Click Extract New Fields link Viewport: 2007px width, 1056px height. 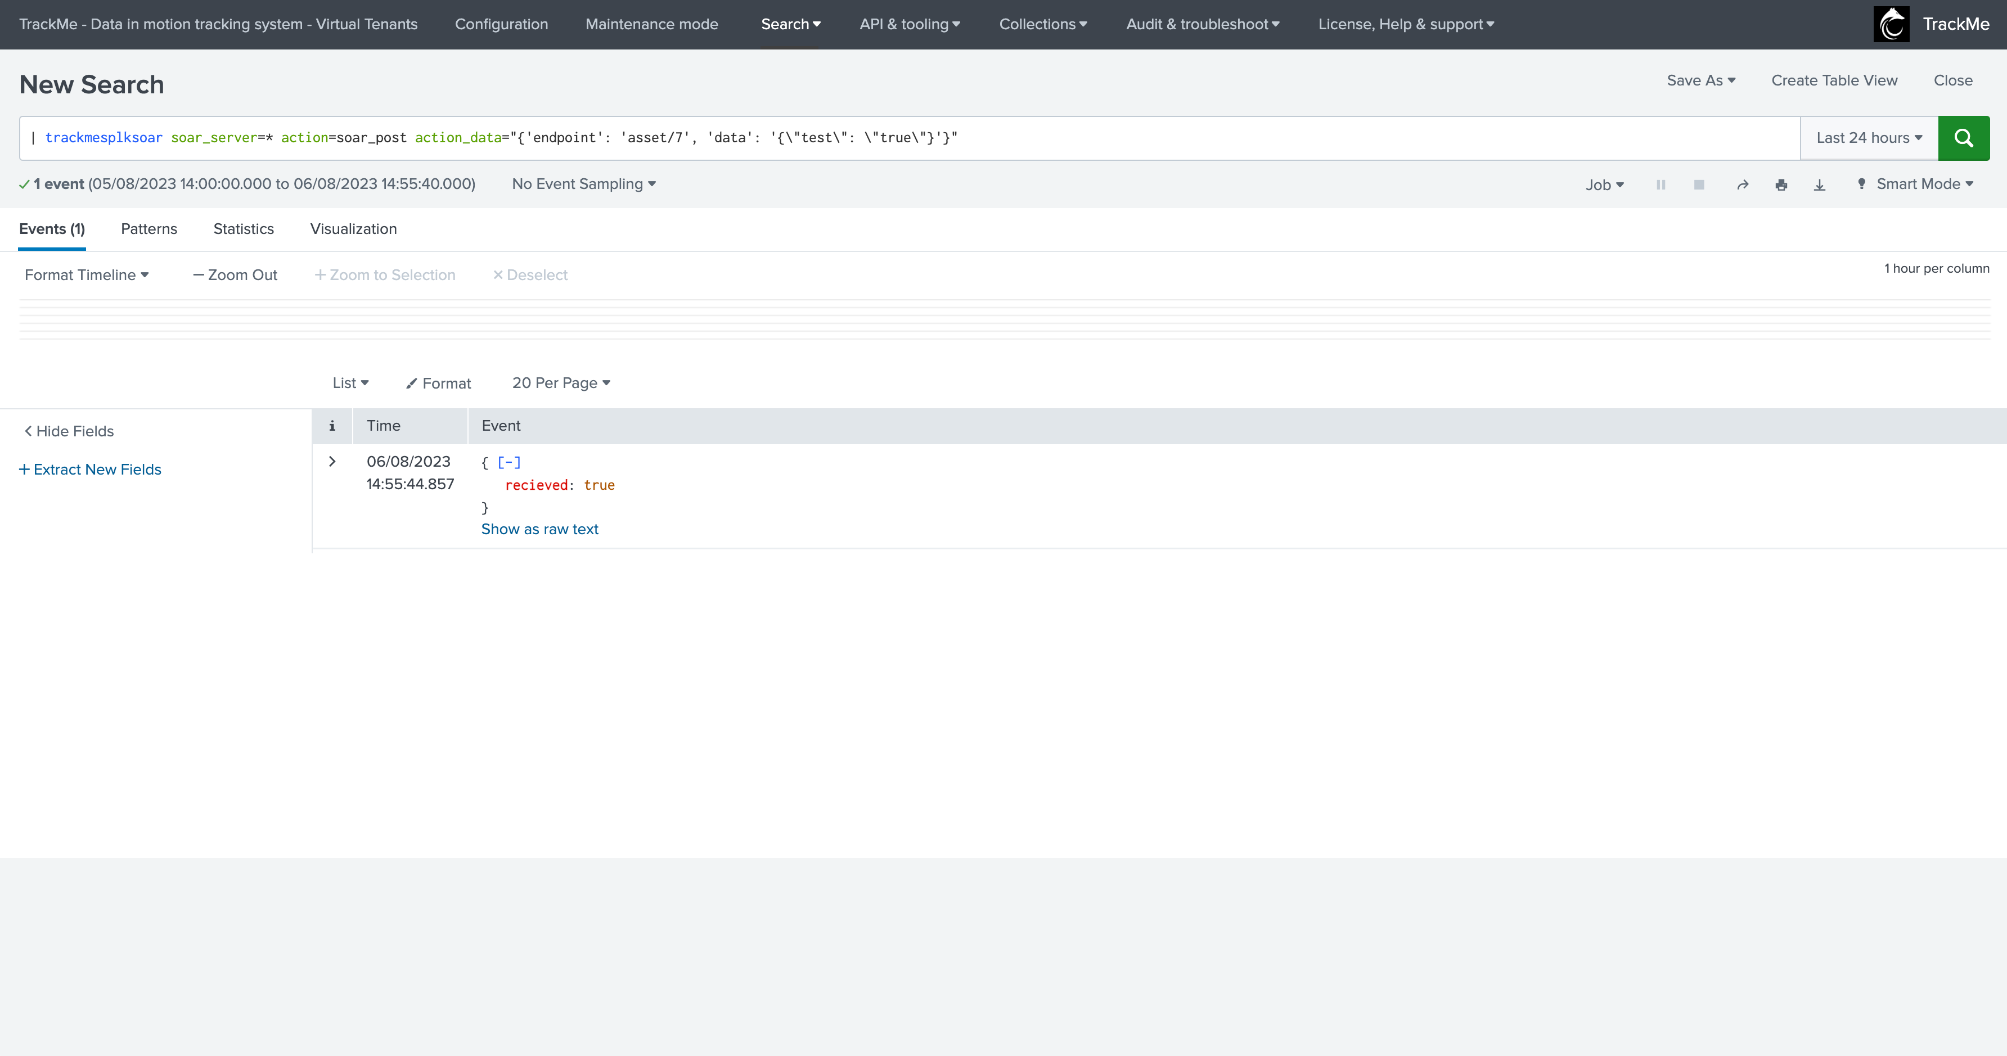91,470
